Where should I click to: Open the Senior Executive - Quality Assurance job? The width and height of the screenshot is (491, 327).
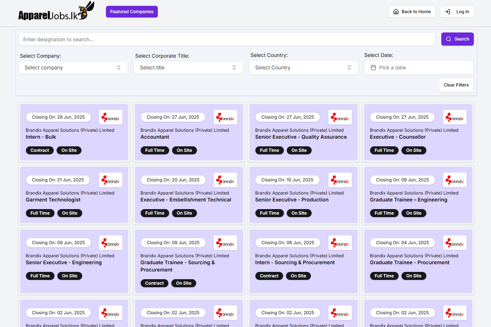tap(301, 137)
